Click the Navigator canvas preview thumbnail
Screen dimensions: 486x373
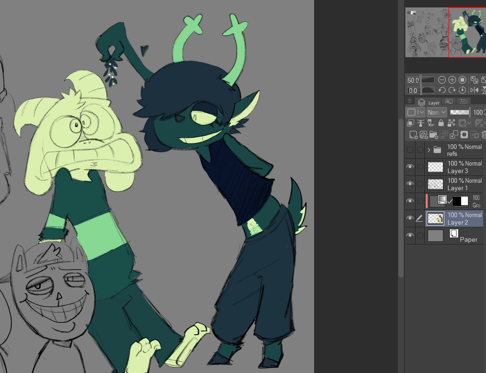(445, 32)
